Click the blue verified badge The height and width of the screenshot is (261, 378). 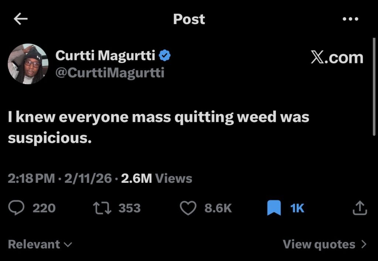point(165,56)
